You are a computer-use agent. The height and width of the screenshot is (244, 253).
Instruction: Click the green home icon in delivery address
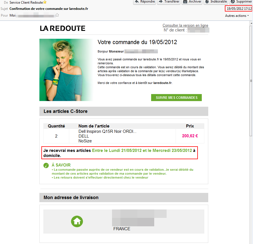click(x=77, y=222)
